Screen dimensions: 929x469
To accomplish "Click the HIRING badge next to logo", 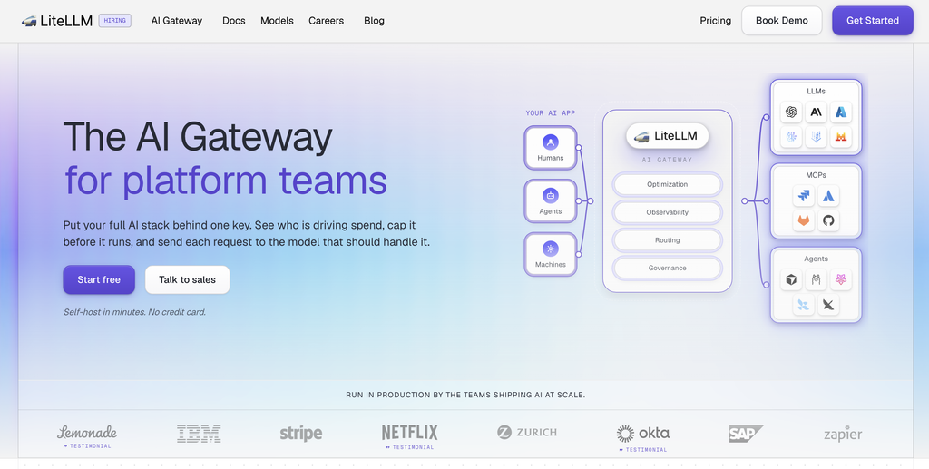I will coord(115,21).
